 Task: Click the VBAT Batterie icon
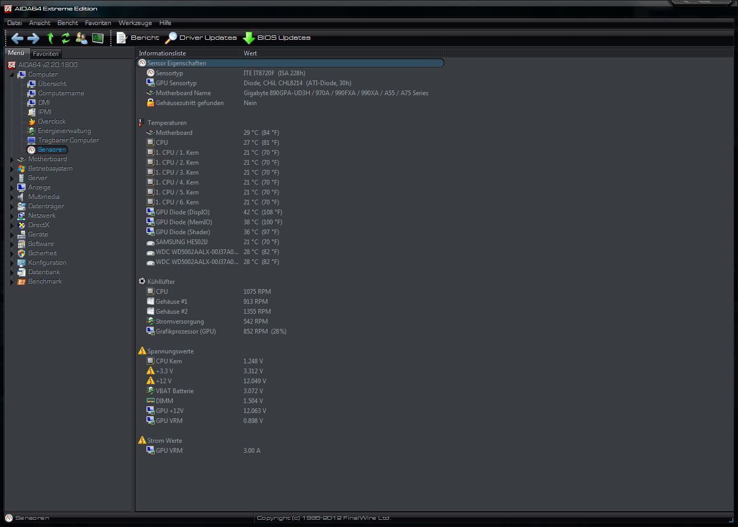click(x=151, y=391)
